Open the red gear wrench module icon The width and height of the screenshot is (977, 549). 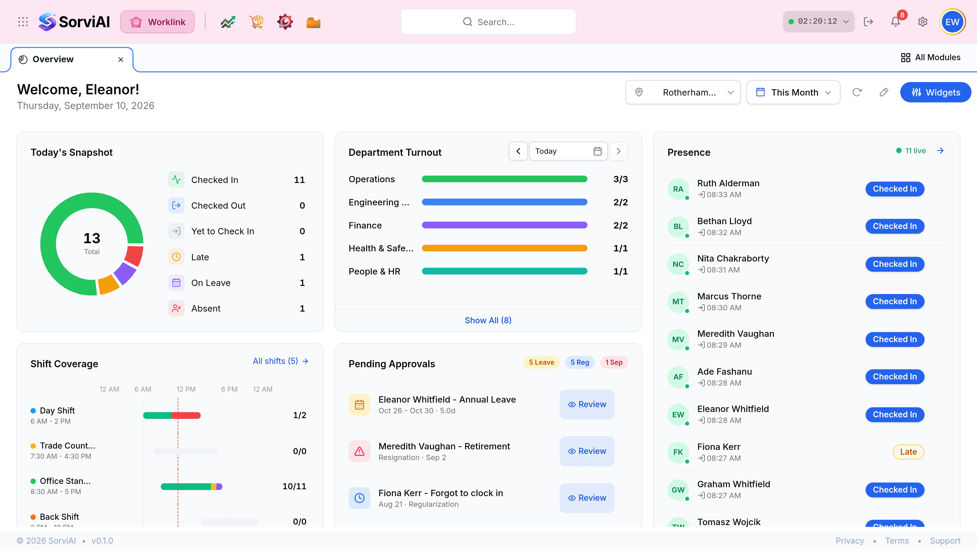285,22
